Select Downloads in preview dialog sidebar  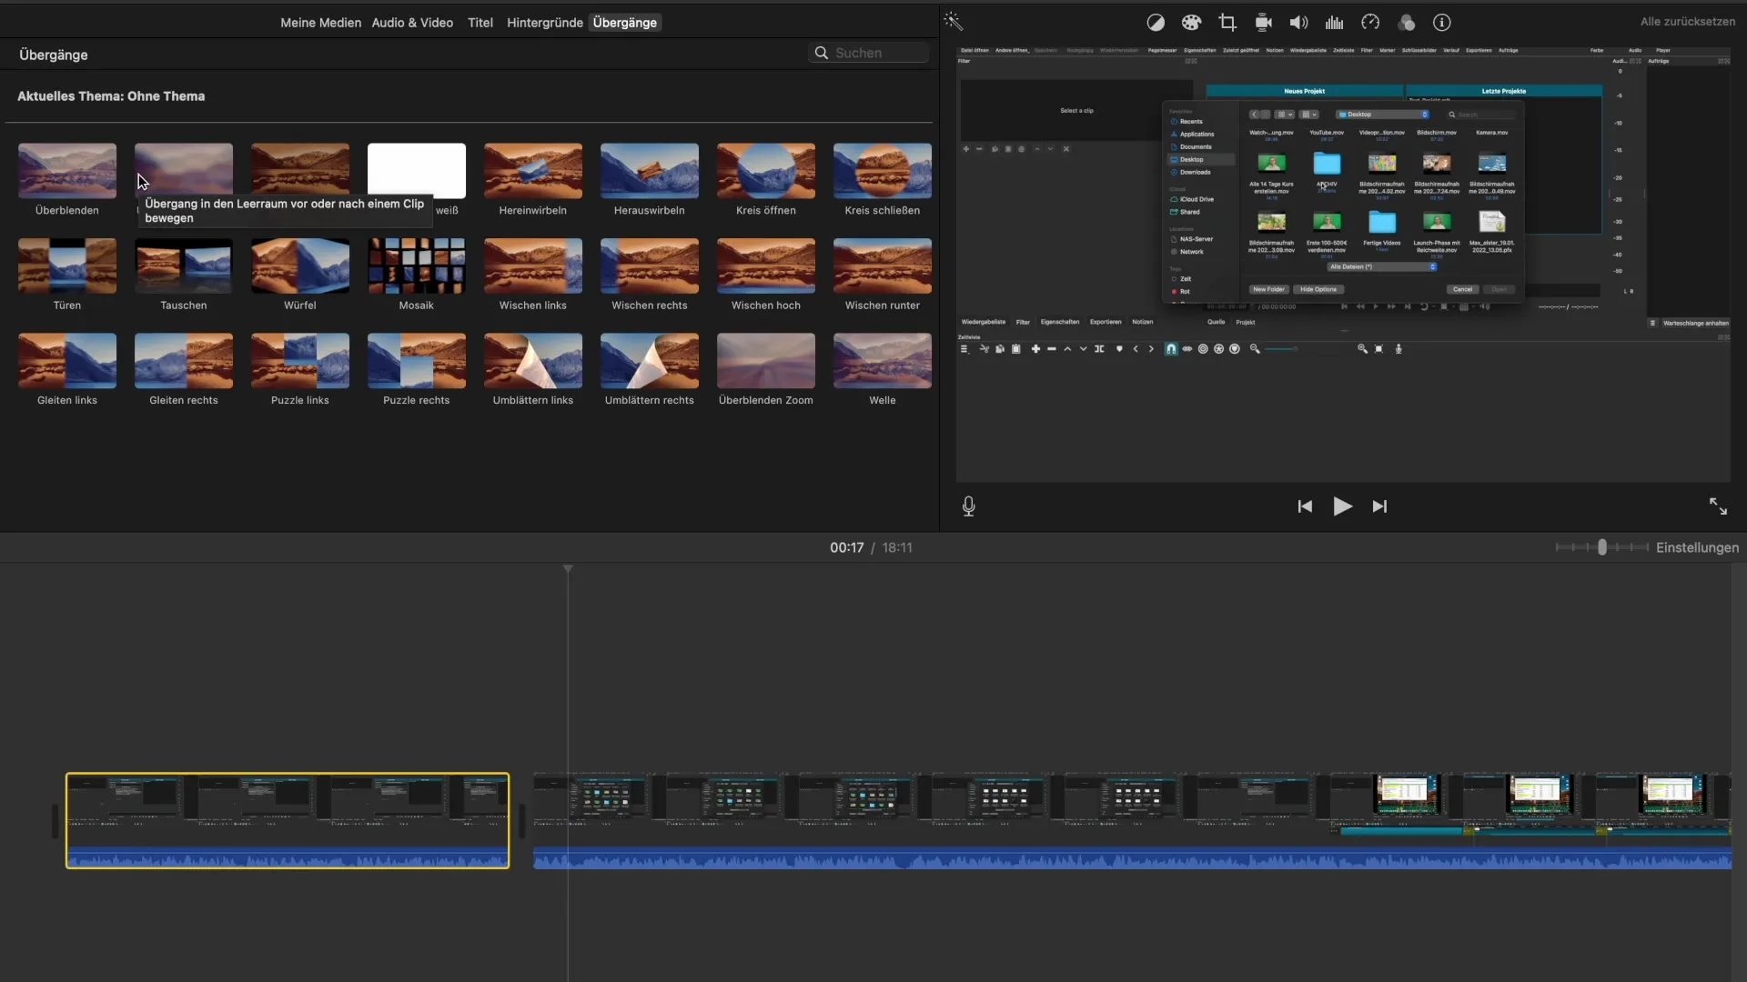click(1195, 172)
